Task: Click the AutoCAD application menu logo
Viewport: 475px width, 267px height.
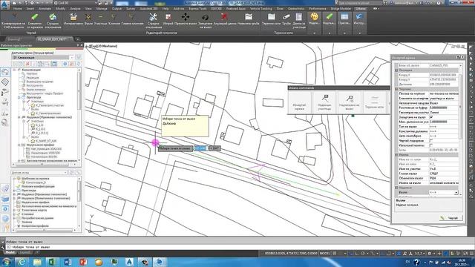Action: coord(4,4)
